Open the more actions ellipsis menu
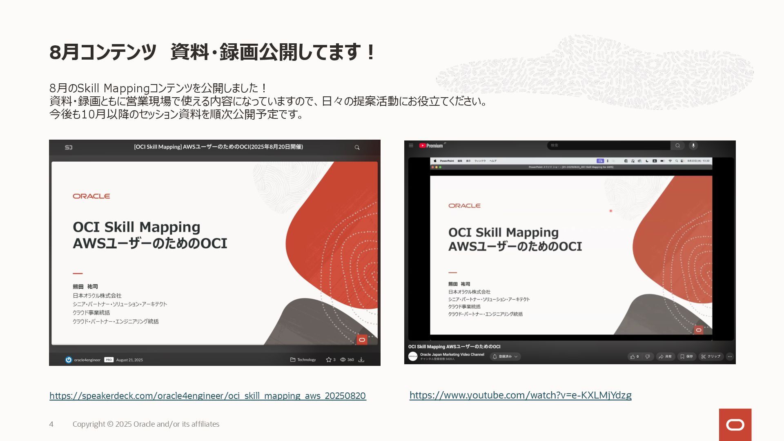The image size is (784, 441). click(730, 356)
